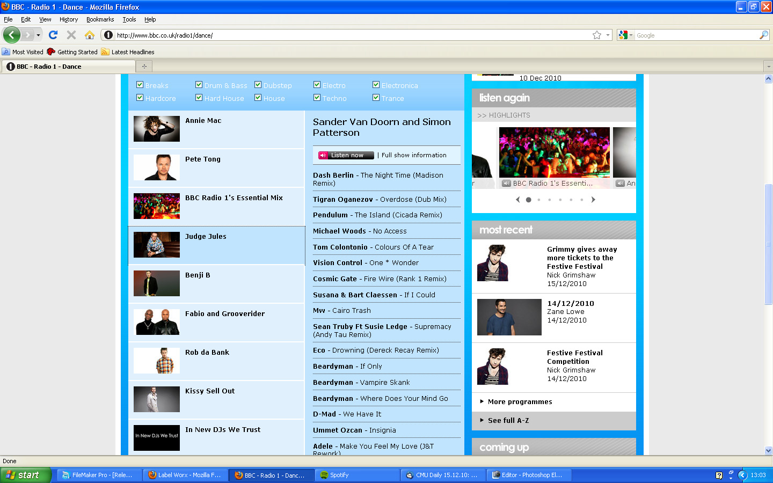Image resolution: width=773 pixels, height=483 pixels.
Task: Open the History menu
Action: coord(68,19)
